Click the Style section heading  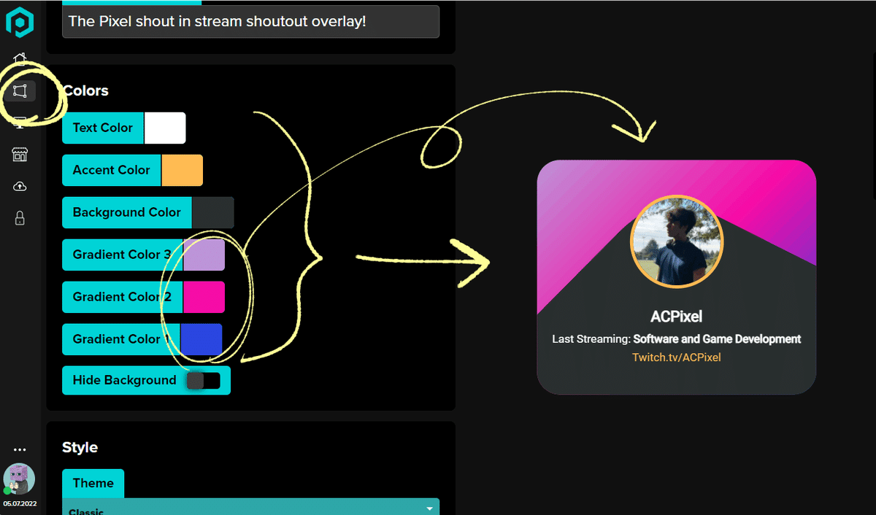[x=80, y=447]
